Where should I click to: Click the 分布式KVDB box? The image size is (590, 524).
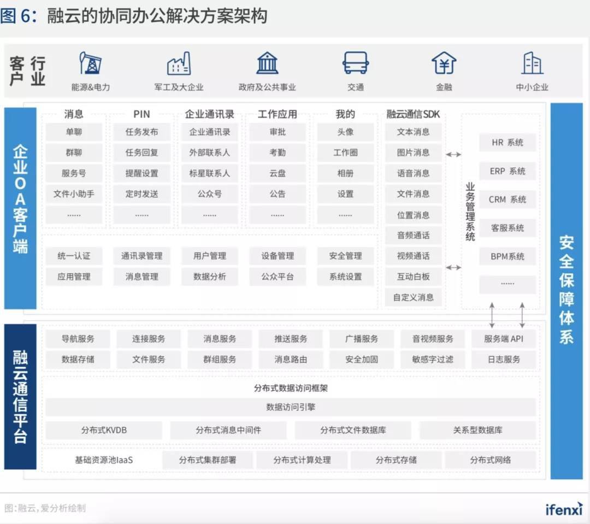pos(104,430)
